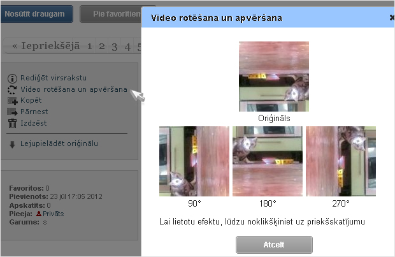Go to page 4 in pagination
Screen dimensions: 395x257
pos(127,47)
